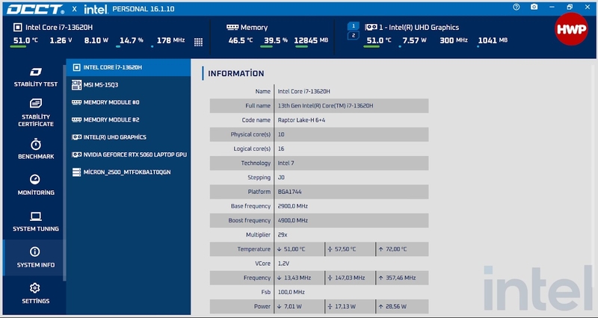Click Fsb value 100,0 MHz
598x318 pixels.
pyautogui.click(x=291, y=292)
